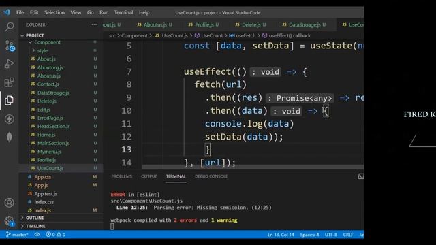This screenshot has height=245, width=436.
Task: Open App.css in the explorer
Action: [x=42, y=177]
